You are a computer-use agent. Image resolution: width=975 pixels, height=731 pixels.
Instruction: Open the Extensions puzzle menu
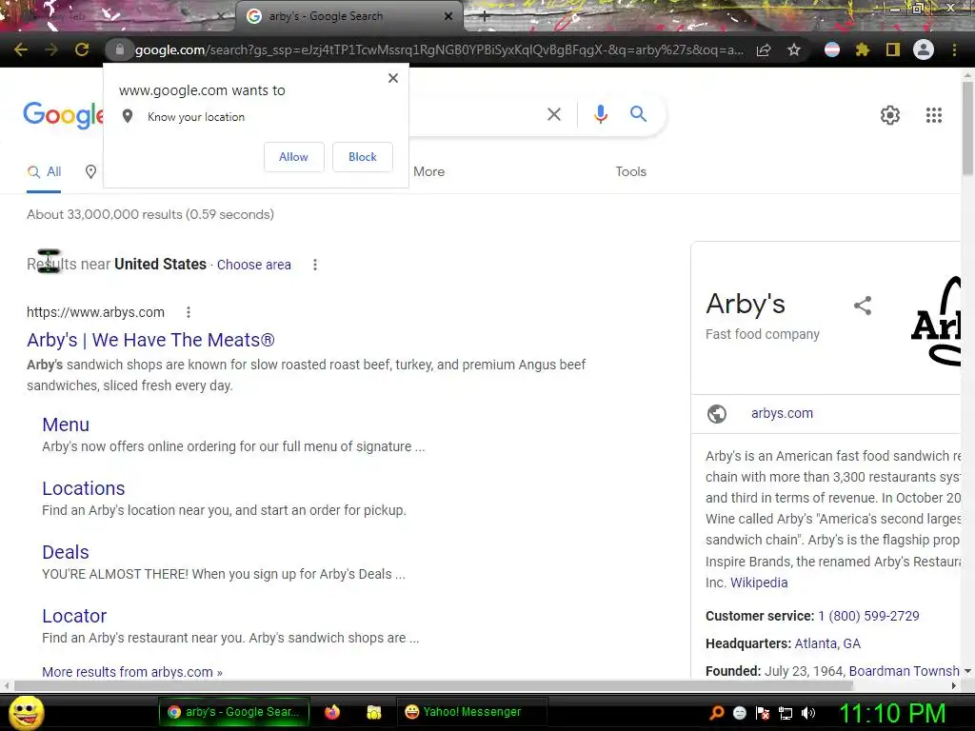(863, 49)
